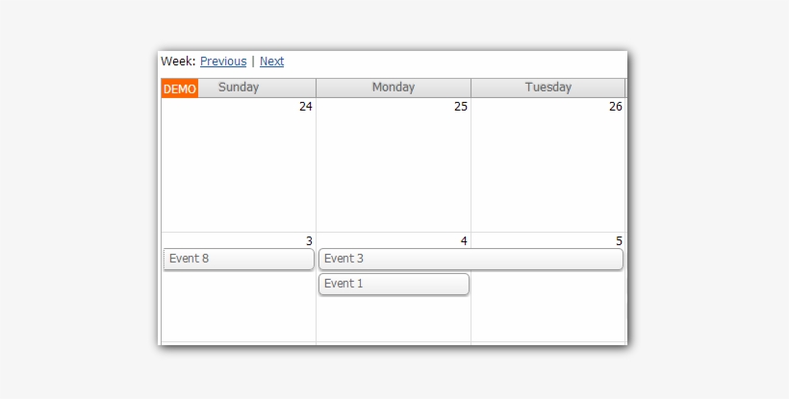This screenshot has height=399, width=789.
Task: Click the Previous week link
Action: click(223, 62)
